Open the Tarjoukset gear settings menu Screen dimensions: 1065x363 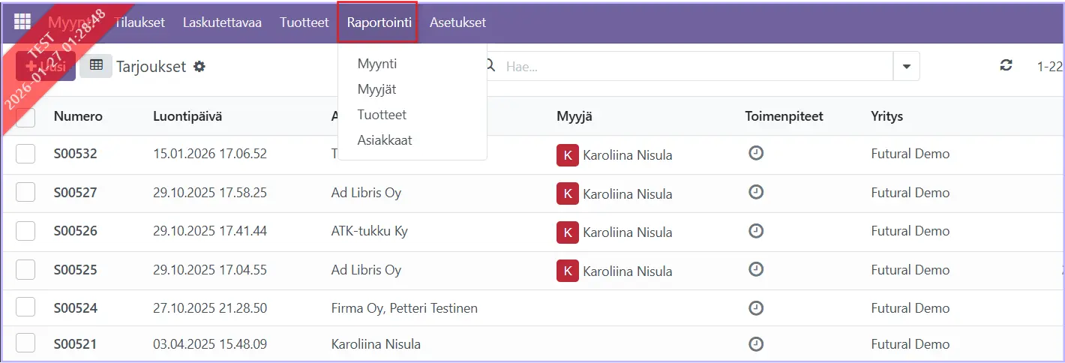click(x=199, y=67)
